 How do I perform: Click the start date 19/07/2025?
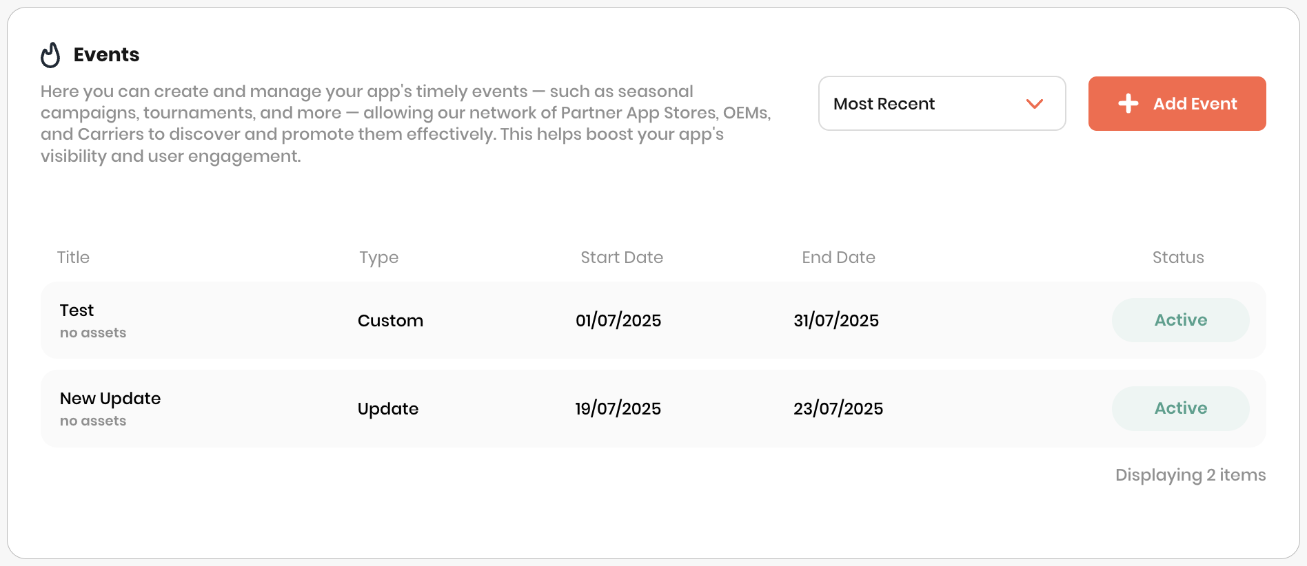(618, 409)
